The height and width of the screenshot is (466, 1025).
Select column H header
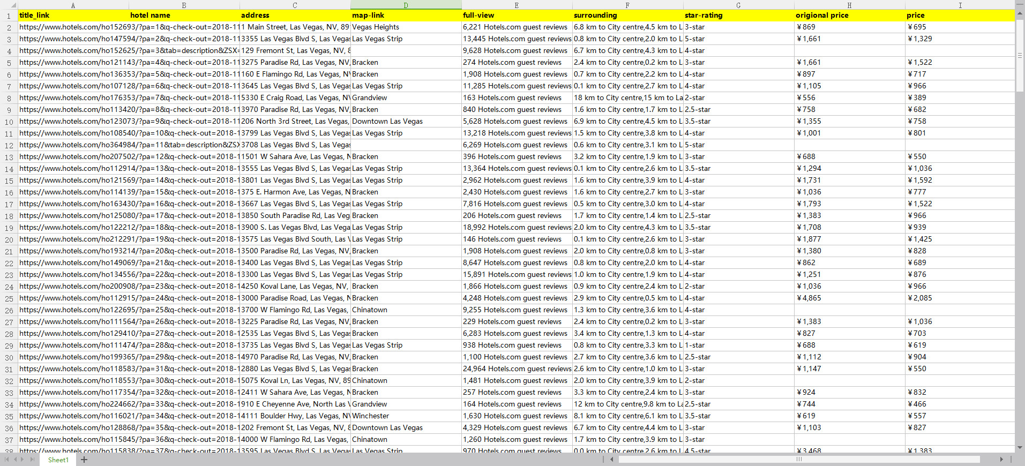tap(849, 5)
